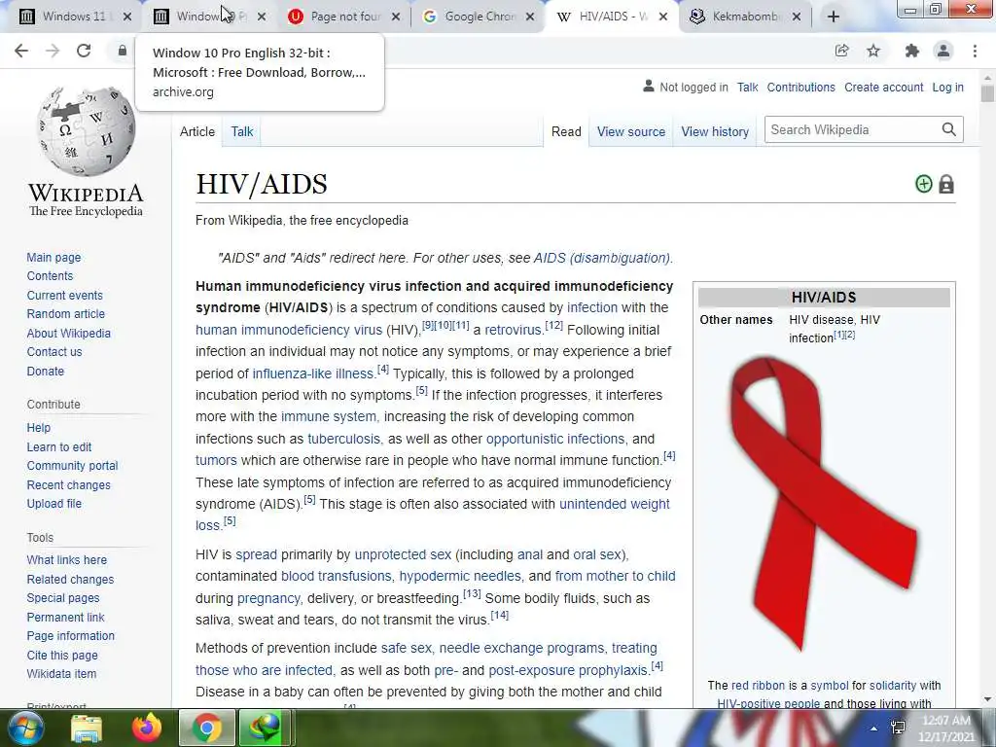Image resolution: width=996 pixels, height=747 pixels.
Task: Click the forward navigation arrow
Action: (x=53, y=51)
